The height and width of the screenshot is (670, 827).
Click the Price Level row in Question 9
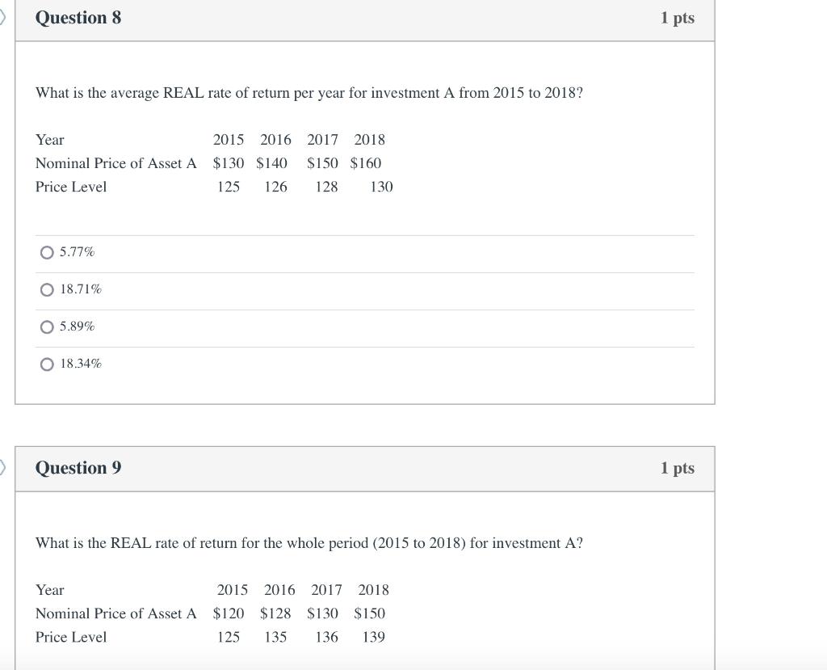tap(71, 637)
